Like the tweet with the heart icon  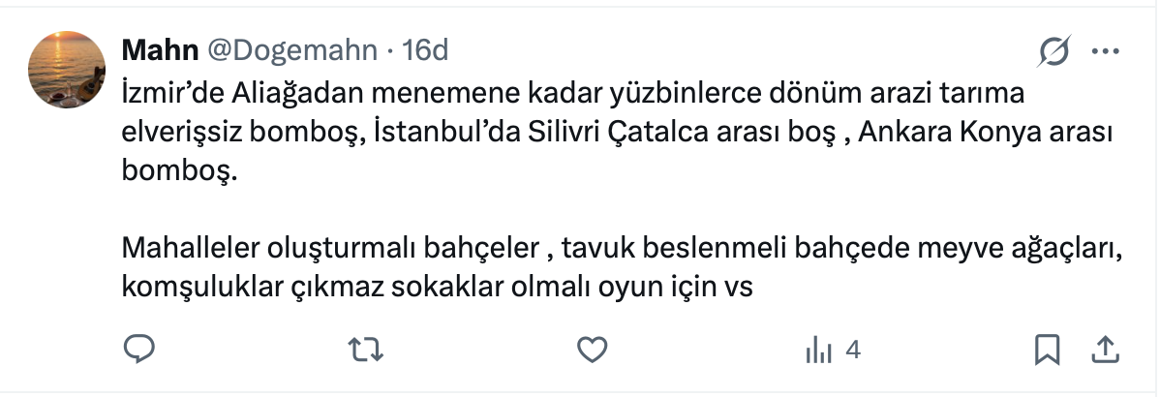[x=592, y=349]
